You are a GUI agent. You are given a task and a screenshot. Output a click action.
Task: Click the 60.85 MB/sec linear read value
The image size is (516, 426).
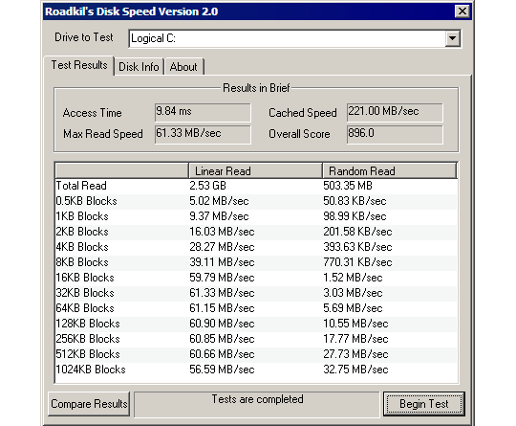coord(222,339)
